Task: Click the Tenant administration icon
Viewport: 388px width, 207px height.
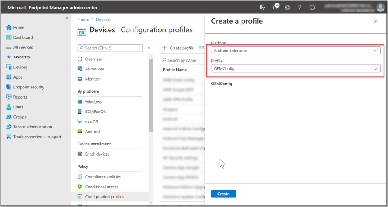Action: [9, 127]
